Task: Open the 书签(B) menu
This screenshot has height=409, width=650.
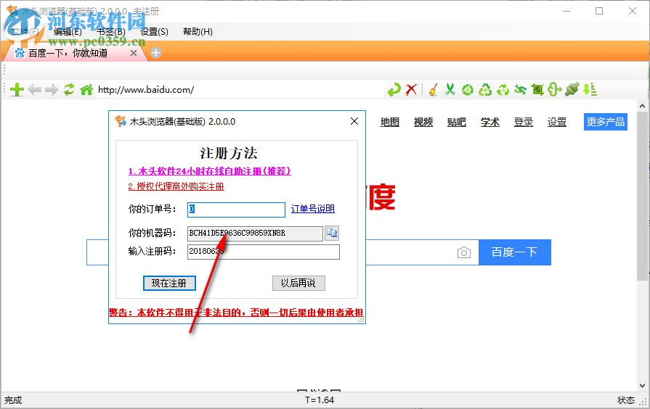Action: point(110,32)
